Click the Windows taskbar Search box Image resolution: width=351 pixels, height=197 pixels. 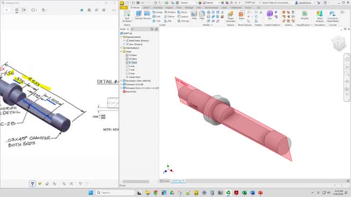coord(116,193)
